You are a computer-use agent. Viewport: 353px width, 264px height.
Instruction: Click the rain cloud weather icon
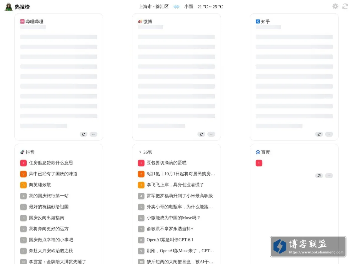point(176,6)
